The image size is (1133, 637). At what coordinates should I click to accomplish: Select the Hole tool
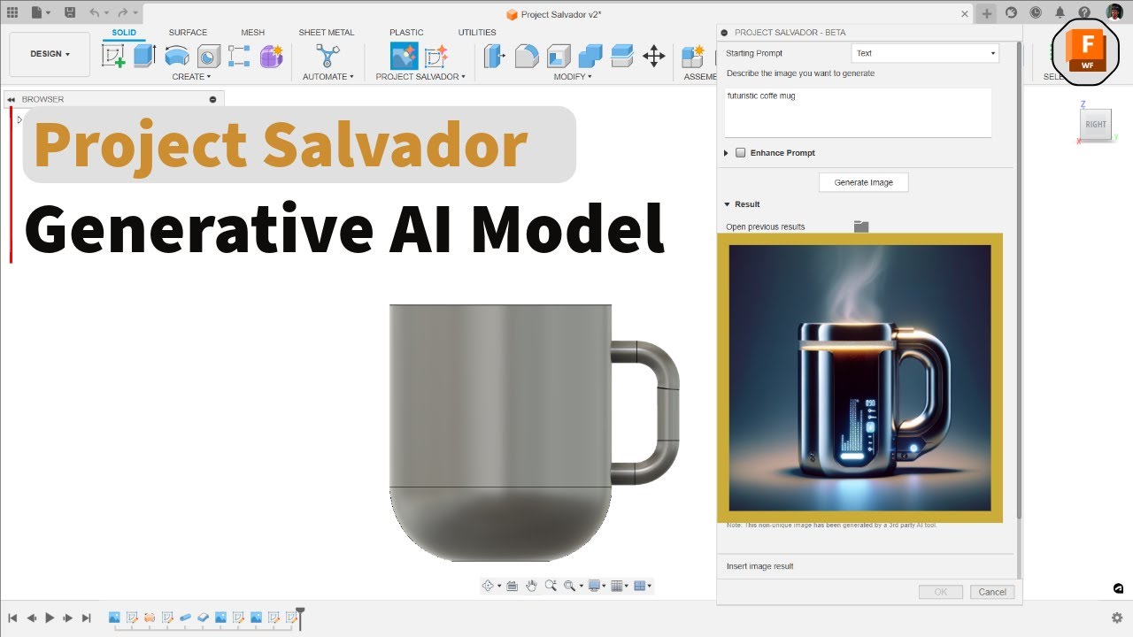[208, 56]
